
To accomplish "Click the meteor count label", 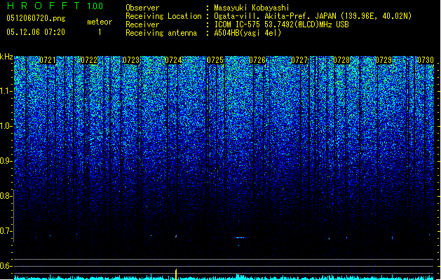I will pyautogui.click(x=100, y=22).
